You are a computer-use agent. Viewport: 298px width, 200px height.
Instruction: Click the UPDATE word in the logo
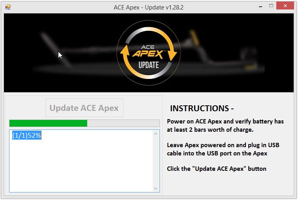[149, 65]
